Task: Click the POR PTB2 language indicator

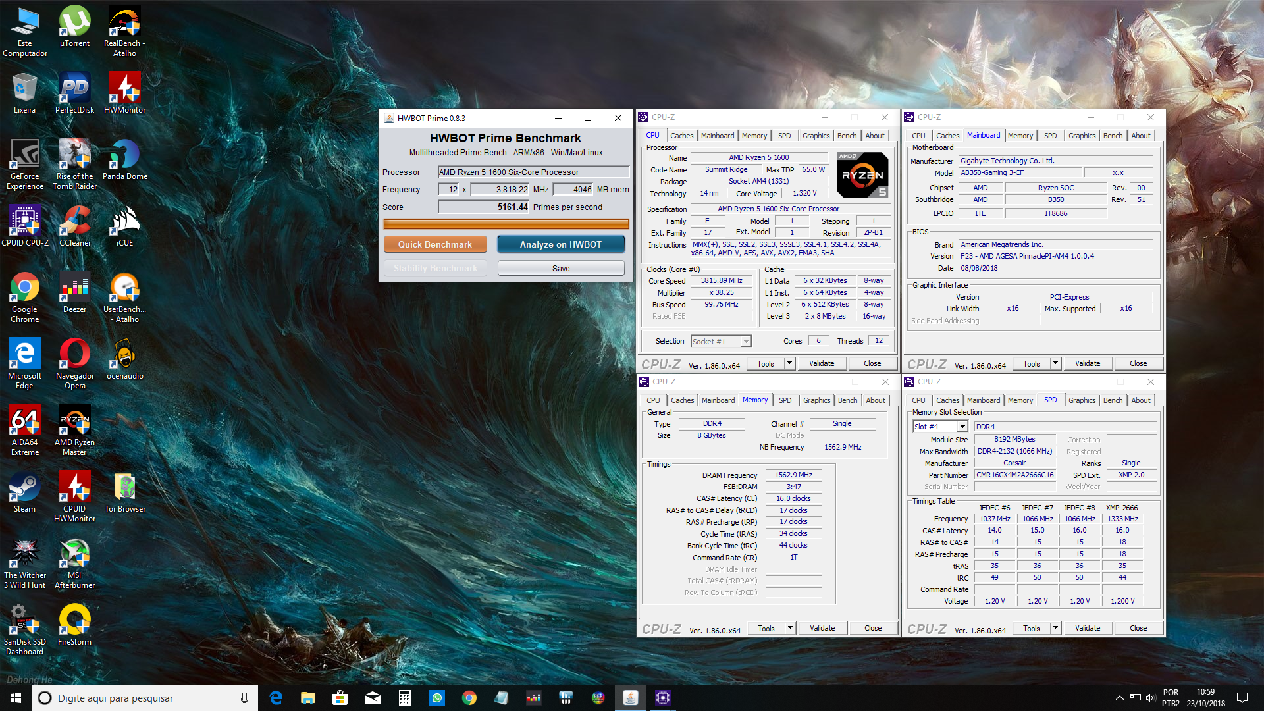Action: pos(1171,698)
